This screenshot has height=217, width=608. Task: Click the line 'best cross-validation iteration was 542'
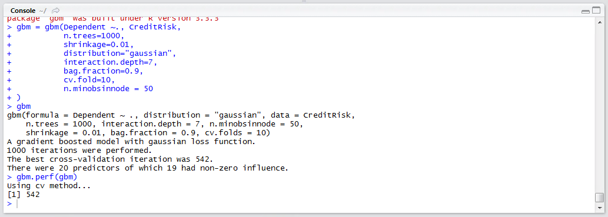point(110,159)
